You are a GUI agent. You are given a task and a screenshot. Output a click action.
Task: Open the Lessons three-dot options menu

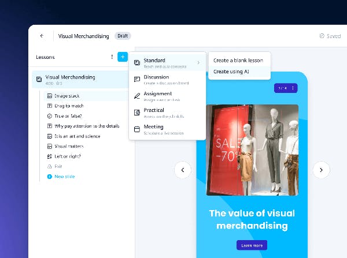click(112, 57)
